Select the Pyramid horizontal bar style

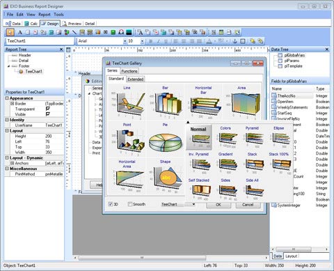coord(252,137)
